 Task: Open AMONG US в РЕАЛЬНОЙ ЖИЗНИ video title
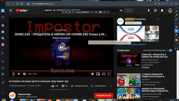pos(156,90)
